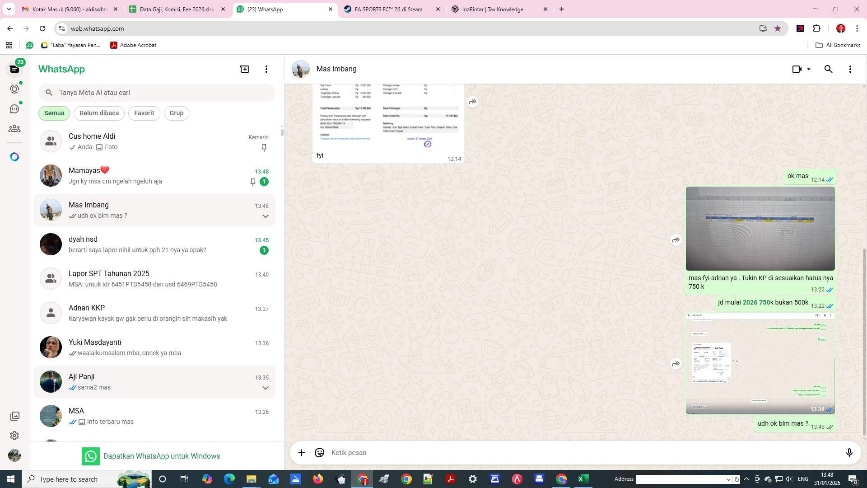Open Meta AI from the sidebar
Screen dimensions: 867x488
click(x=14, y=156)
